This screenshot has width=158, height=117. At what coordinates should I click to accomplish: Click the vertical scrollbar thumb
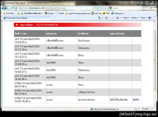pos(155,61)
